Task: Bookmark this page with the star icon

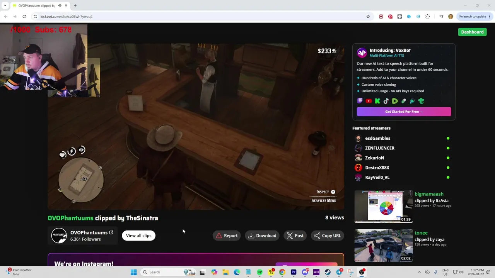Action: pyautogui.click(x=368, y=17)
